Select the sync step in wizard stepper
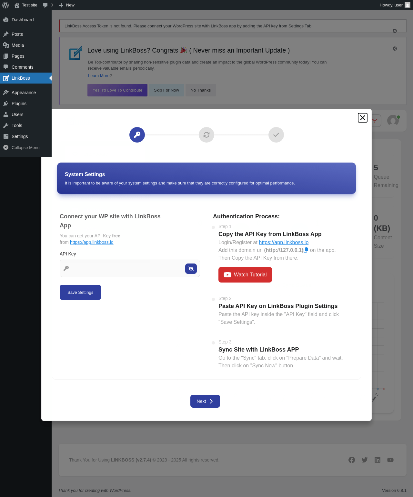Screen dimensions: 413x497 (206, 135)
